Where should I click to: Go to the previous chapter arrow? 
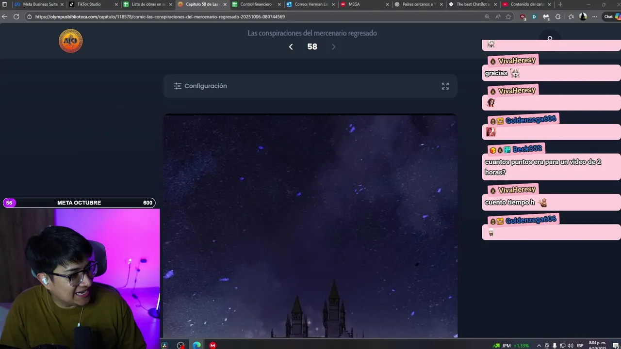click(x=291, y=47)
